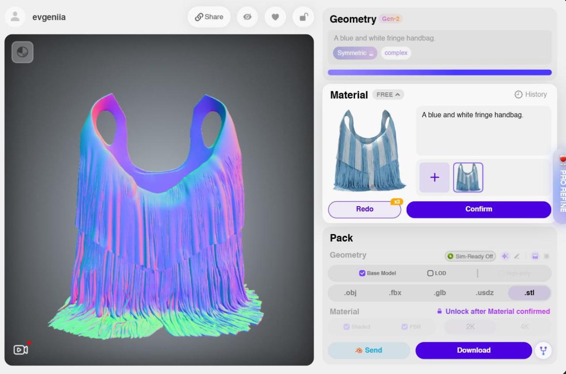Image resolution: width=566 pixels, height=374 pixels.
Task: Select the .fbx export format
Action: [395, 293]
